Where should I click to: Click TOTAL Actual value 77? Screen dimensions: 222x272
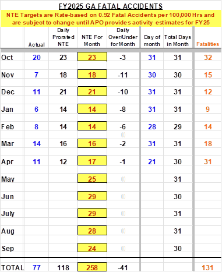[37, 268]
